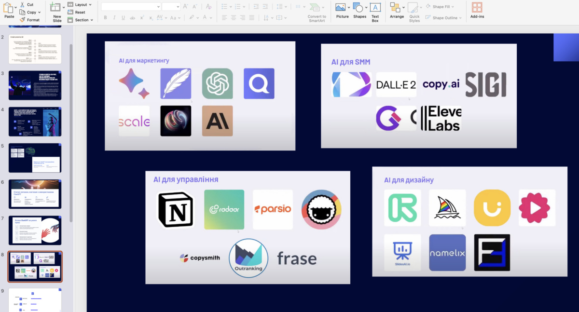The height and width of the screenshot is (312, 579).
Task: Click the Cut scissors icon
Action: (22, 4)
